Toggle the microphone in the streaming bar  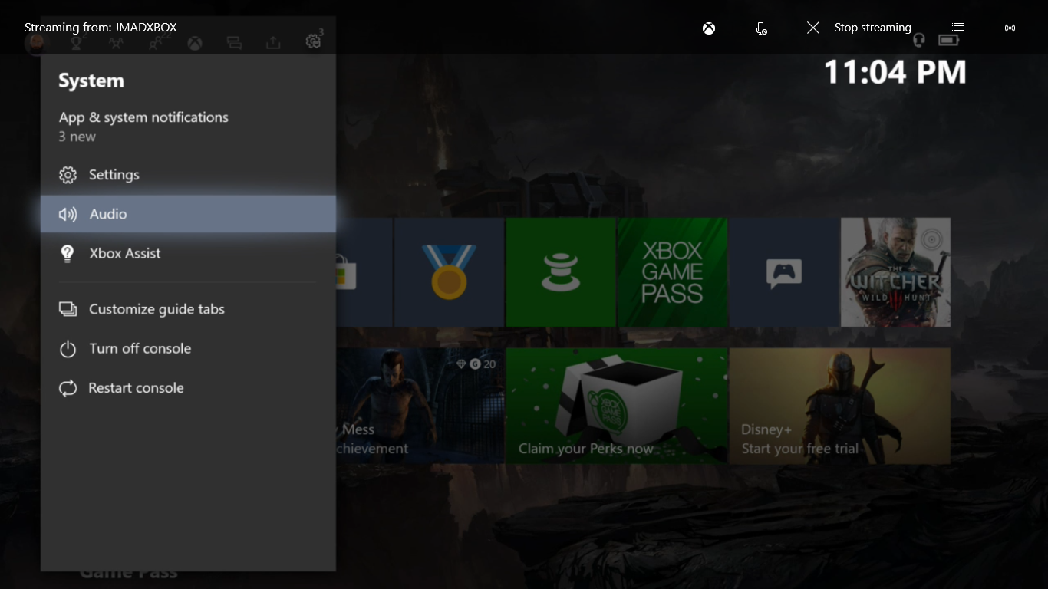(x=761, y=28)
